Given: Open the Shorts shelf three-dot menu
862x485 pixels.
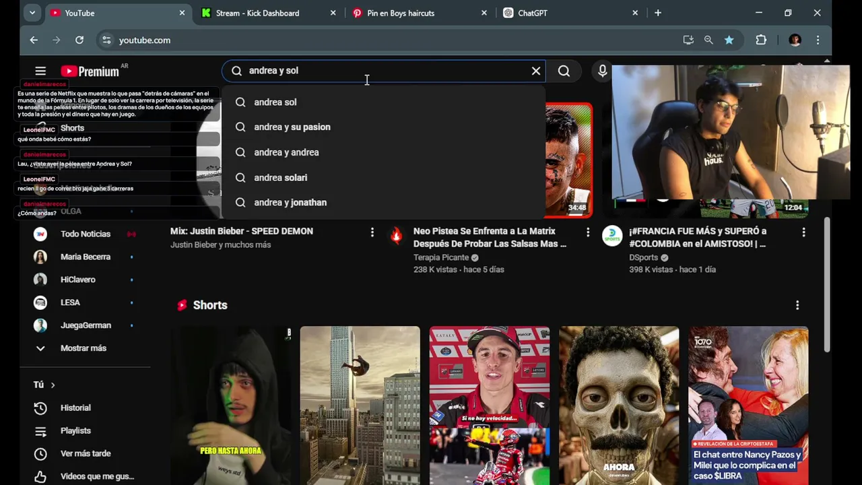Looking at the screenshot, I should [797, 305].
